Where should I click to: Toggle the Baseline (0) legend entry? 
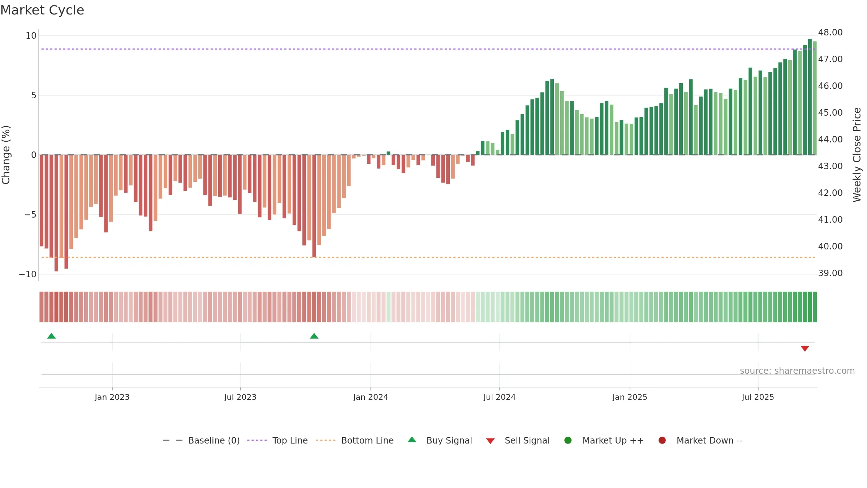click(x=201, y=440)
